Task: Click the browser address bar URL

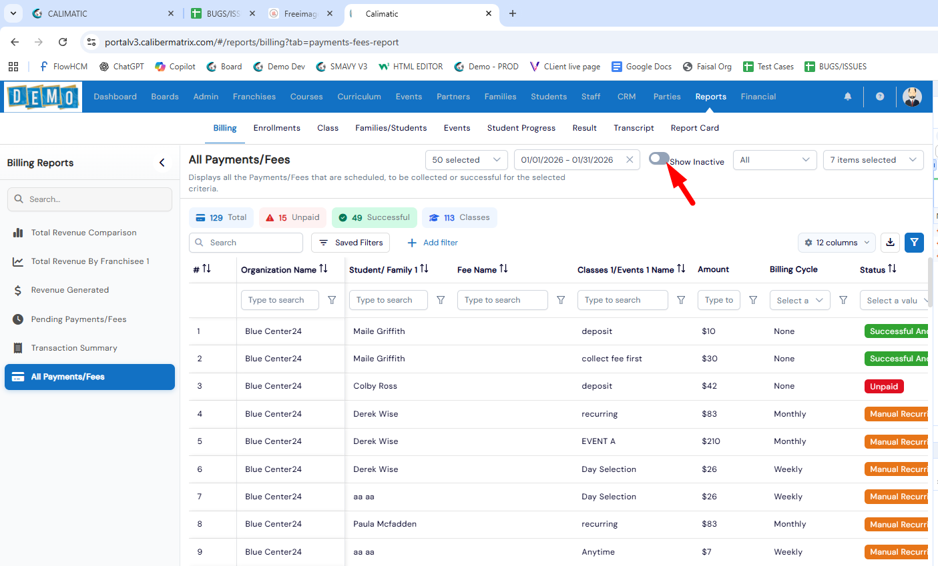Action: [x=252, y=42]
